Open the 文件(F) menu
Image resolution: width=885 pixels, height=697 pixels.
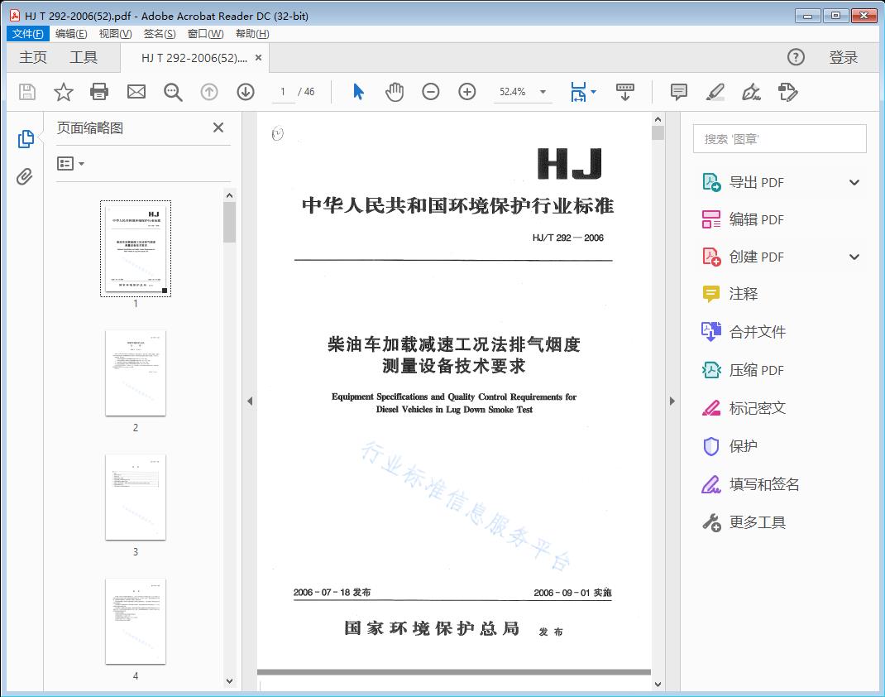(28, 34)
